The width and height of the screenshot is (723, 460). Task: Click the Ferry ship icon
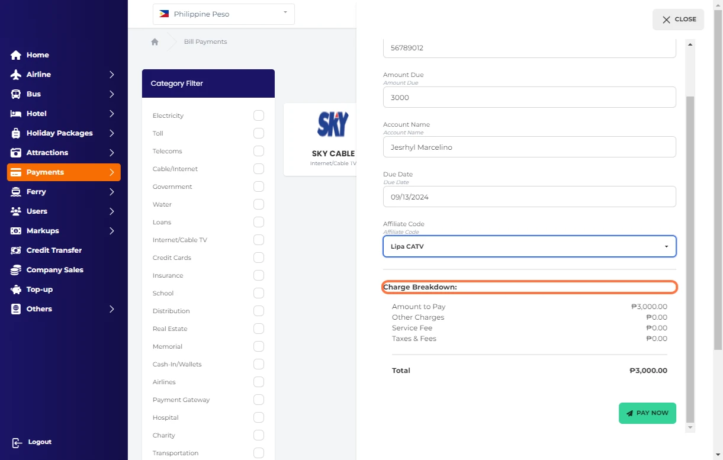16,192
